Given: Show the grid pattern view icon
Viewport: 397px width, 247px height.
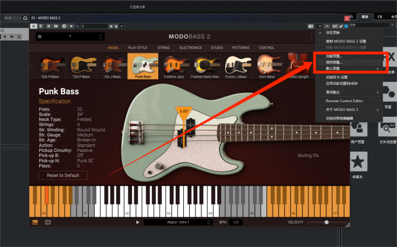Looking at the screenshot, I should click(x=48, y=222).
